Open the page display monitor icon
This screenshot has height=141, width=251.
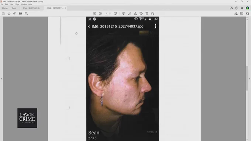pos(115,14)
